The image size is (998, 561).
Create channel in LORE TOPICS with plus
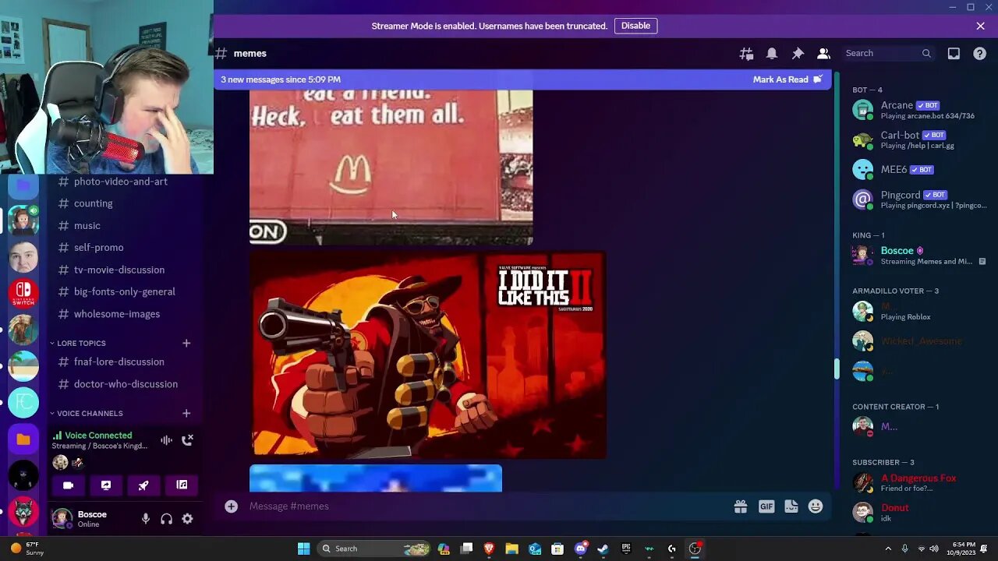click(x=186, y=343)
